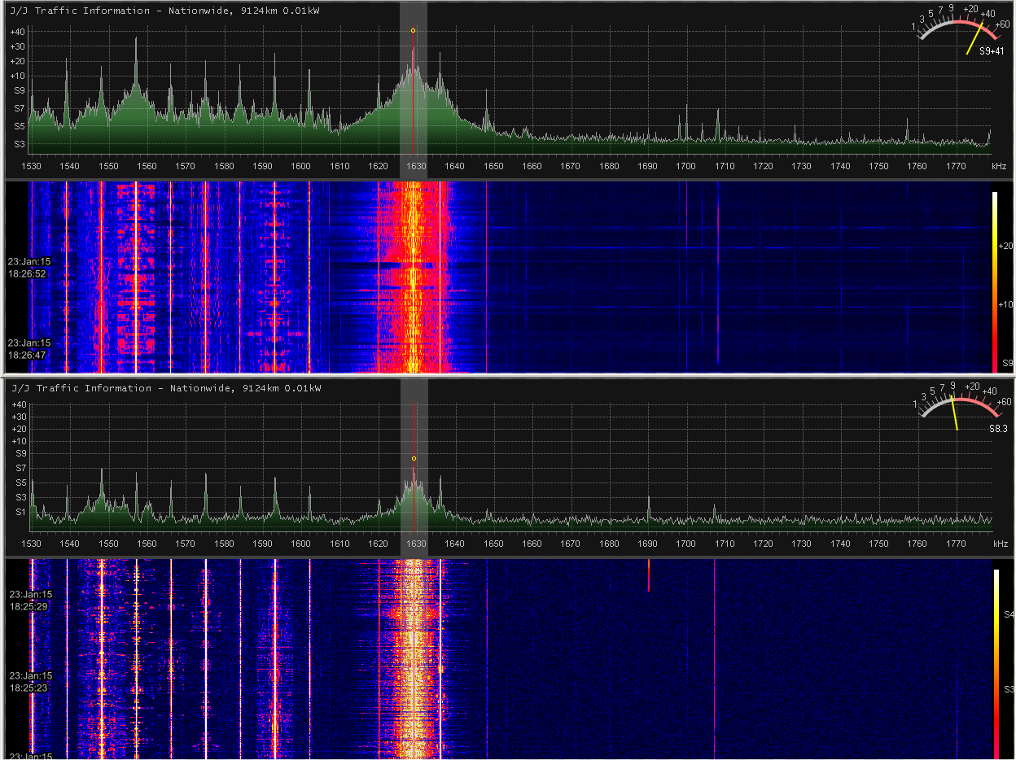This screenshot has width=1016, height=760.
Task: Click the +40 level label on upper spectrum scale
Action: point(18,32)
